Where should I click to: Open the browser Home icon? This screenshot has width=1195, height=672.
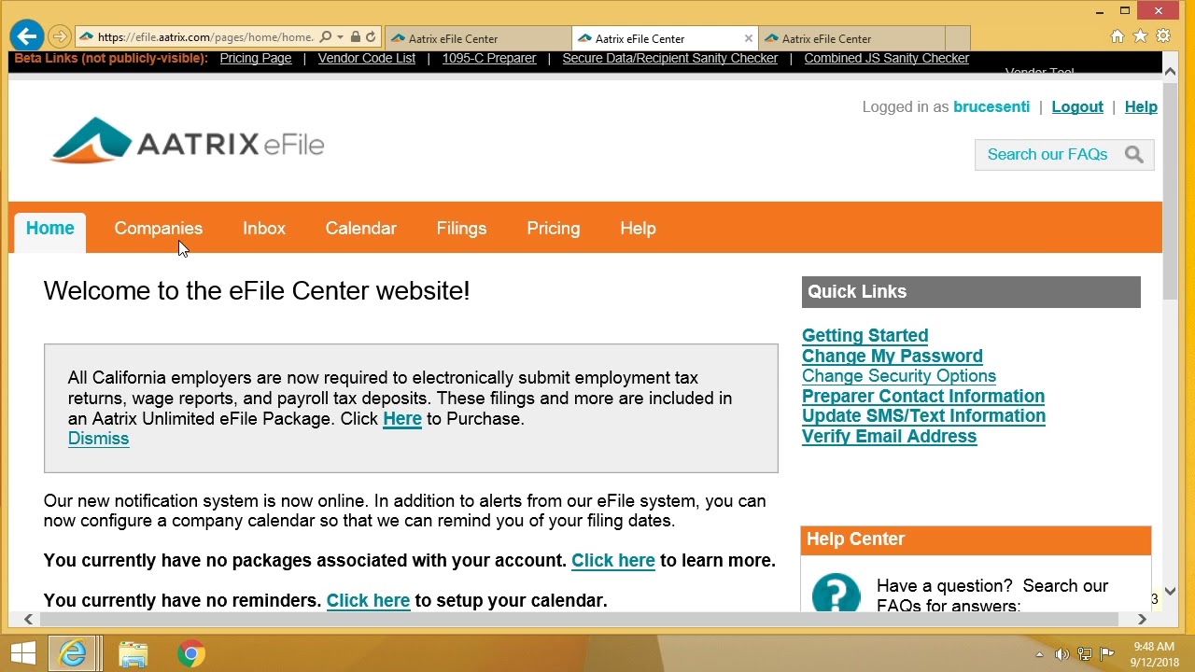click(1118, 36)
